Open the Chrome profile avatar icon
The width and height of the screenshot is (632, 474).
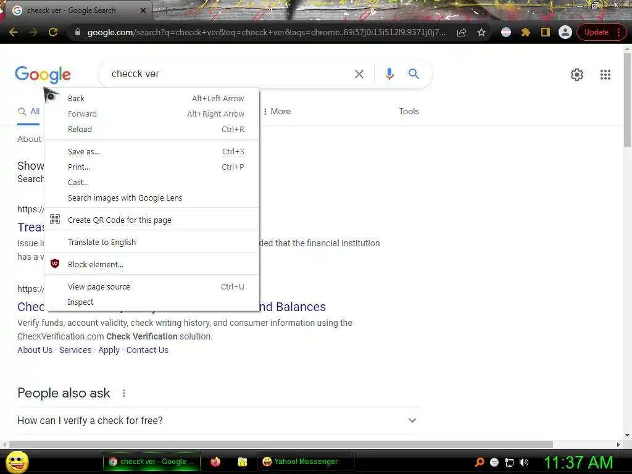click(565, 32)
